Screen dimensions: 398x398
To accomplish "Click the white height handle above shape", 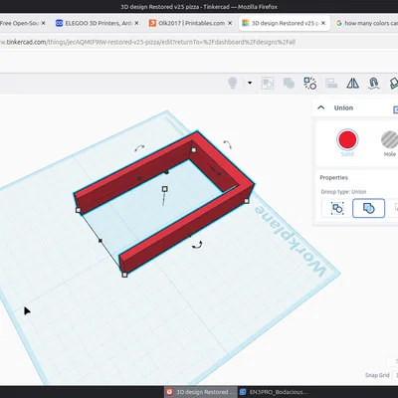I will (x=164, y=189).
